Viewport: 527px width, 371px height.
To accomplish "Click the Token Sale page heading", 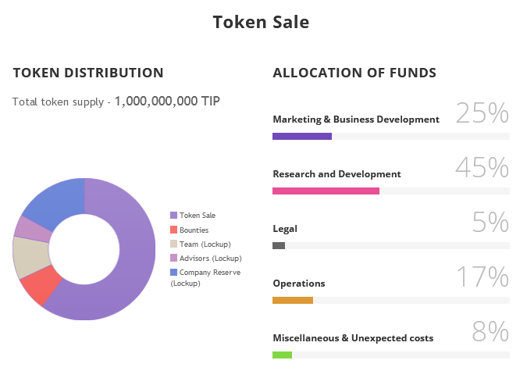I will (261, 22).
